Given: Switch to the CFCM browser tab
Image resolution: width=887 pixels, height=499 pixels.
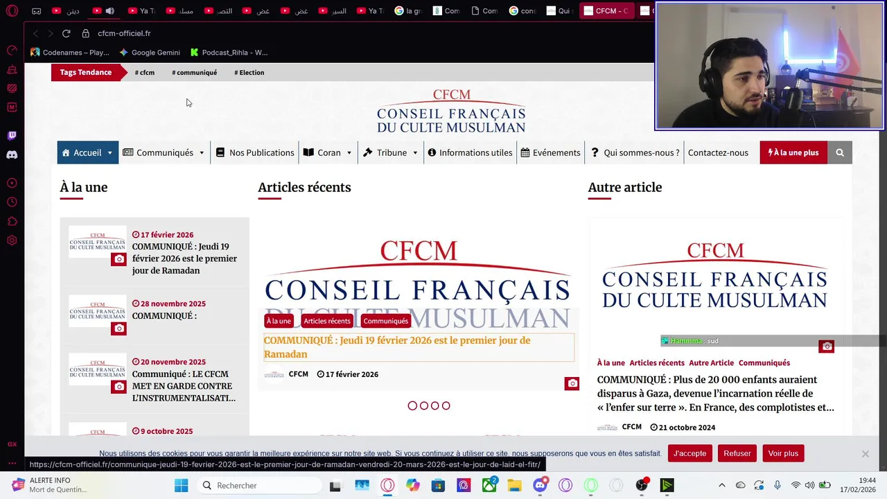Looking at the screenshot, I should [x=606, y=11].
